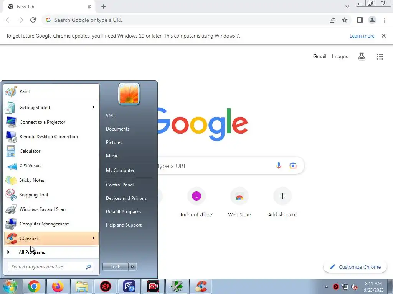Click the user account flower picture

click(129, 94)
